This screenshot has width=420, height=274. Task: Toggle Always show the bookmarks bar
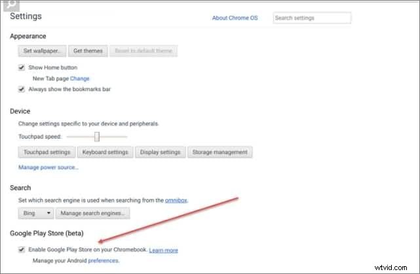click(x=22, y=89)
